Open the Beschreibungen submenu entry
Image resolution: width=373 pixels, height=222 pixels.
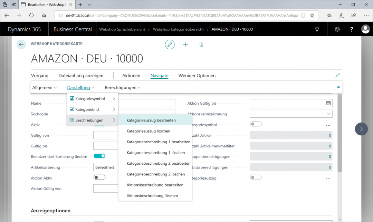[93, 120]
